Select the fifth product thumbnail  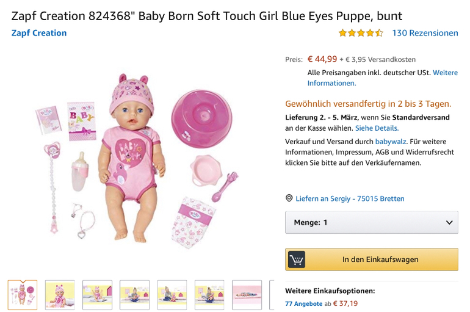(x=172, y=295)
